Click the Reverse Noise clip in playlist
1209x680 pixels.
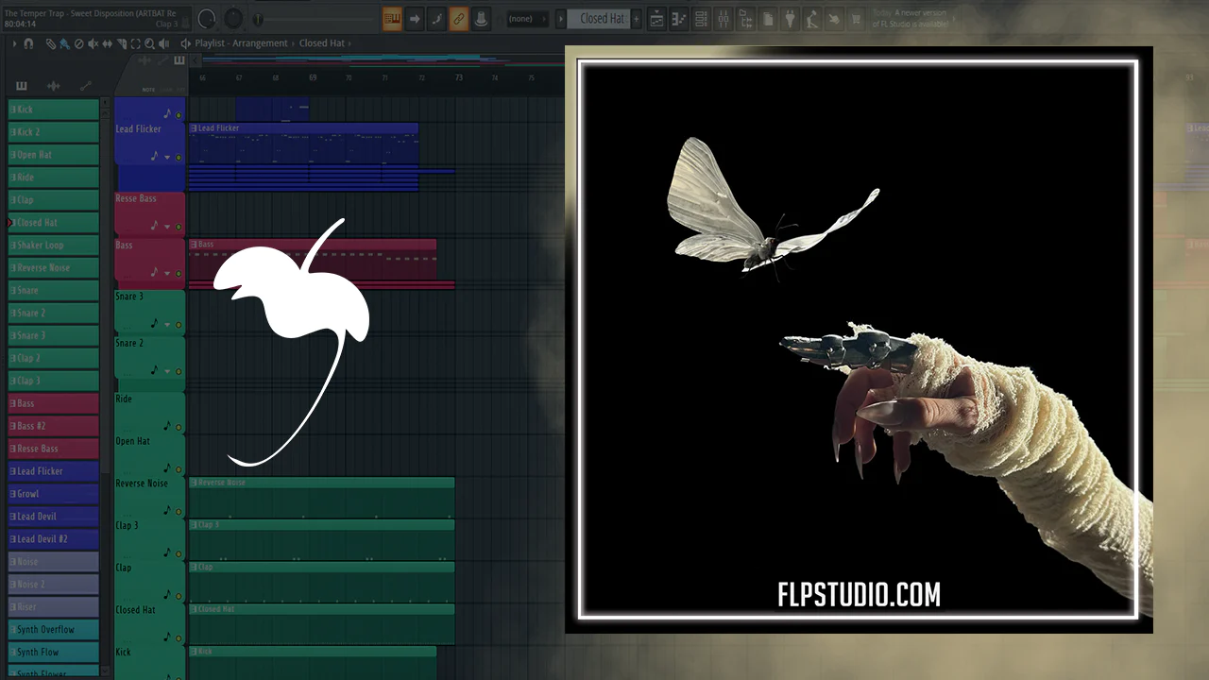322,498
